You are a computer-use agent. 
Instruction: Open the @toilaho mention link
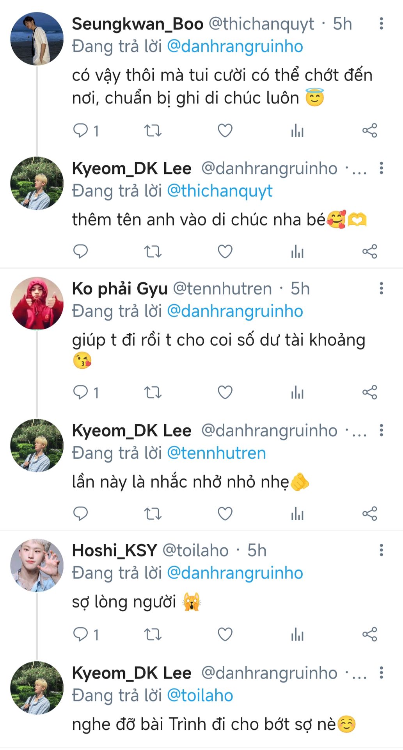pyautogui.click(x=200, y=696)
